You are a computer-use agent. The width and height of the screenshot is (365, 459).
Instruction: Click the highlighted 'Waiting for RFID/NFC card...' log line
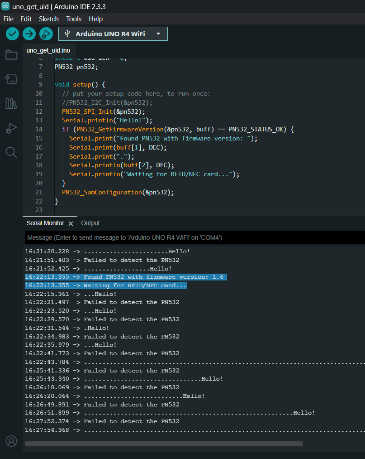tap(106, 285)
